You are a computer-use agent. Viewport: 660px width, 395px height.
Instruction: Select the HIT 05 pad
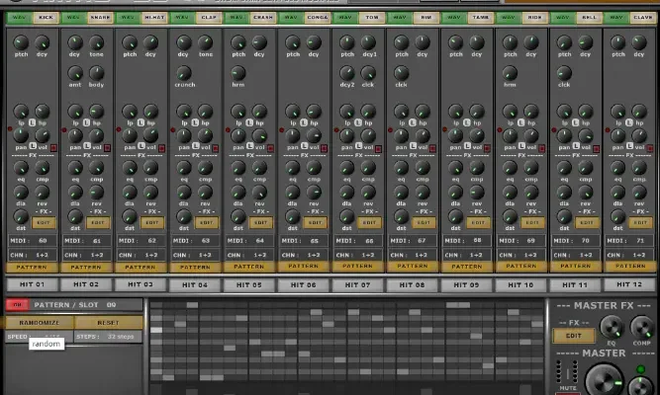coord(248,284)
